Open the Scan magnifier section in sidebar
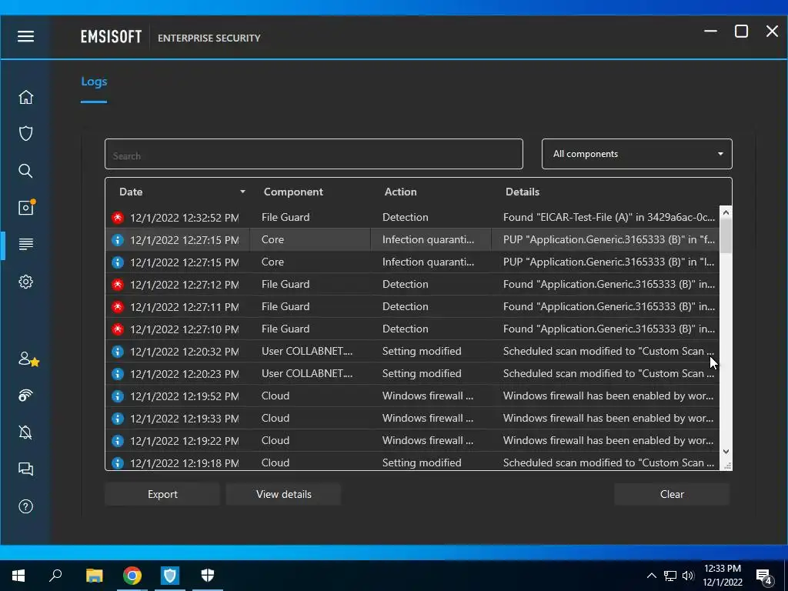Viewport: 788px width, 591px height. pyautogui.click(x=25, y=171)
